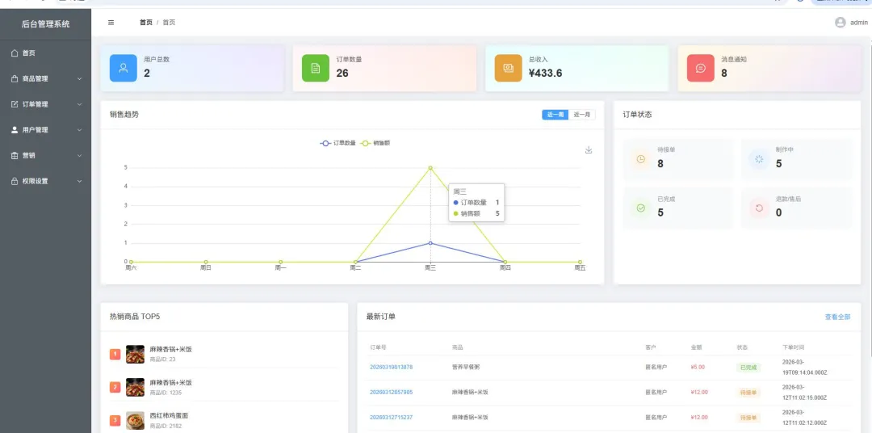
Task: Switch the trend chart to 近一周
Action: [x=555, y=115]
